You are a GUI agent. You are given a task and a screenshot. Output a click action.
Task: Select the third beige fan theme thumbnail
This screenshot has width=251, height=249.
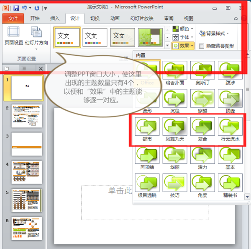[x=123, y=37]
